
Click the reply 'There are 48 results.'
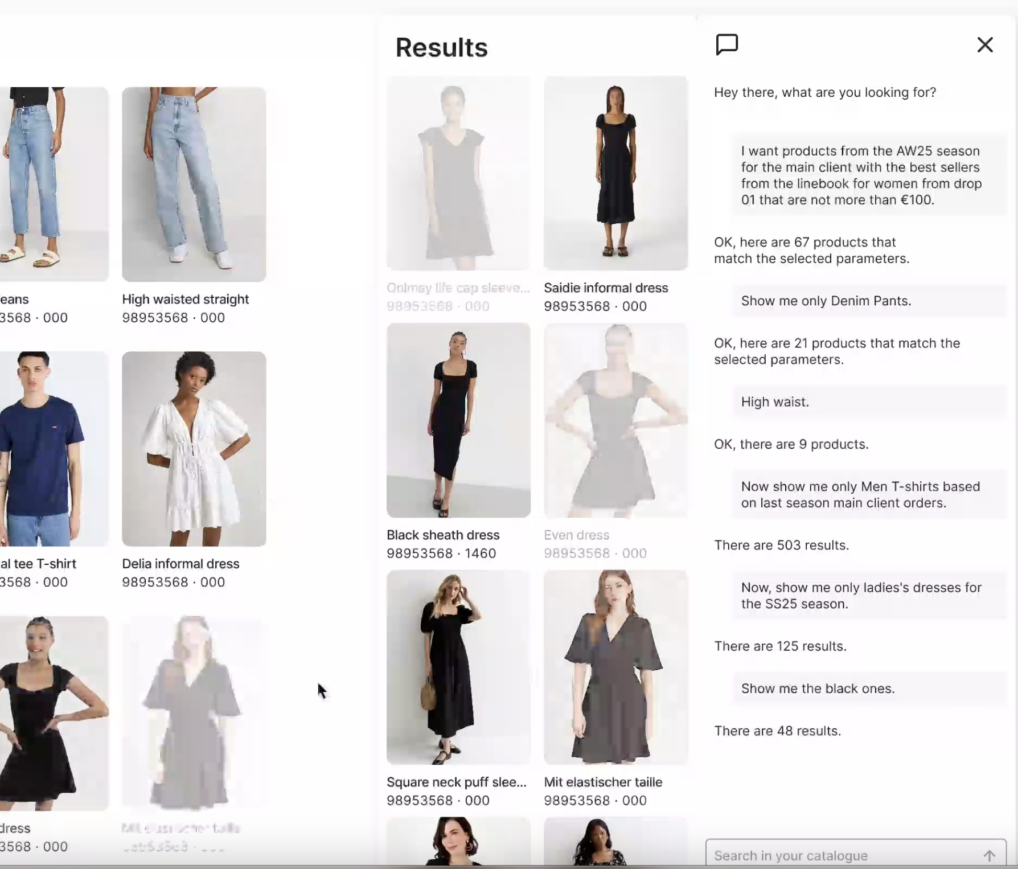(778, 731)
